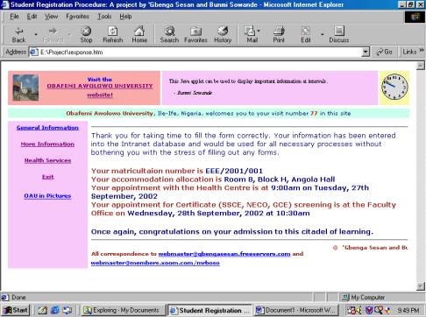
Task: Open the Address bar dropdown list
Action: (x=366, y=53)
